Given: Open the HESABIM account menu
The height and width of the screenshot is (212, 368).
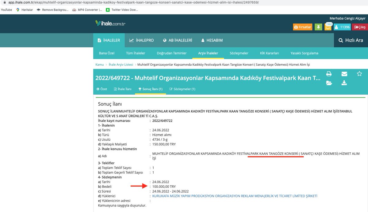Looking at the screenshot, I should click(212, 40).
